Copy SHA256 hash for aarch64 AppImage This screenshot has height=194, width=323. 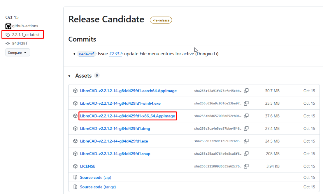point(246,91)
